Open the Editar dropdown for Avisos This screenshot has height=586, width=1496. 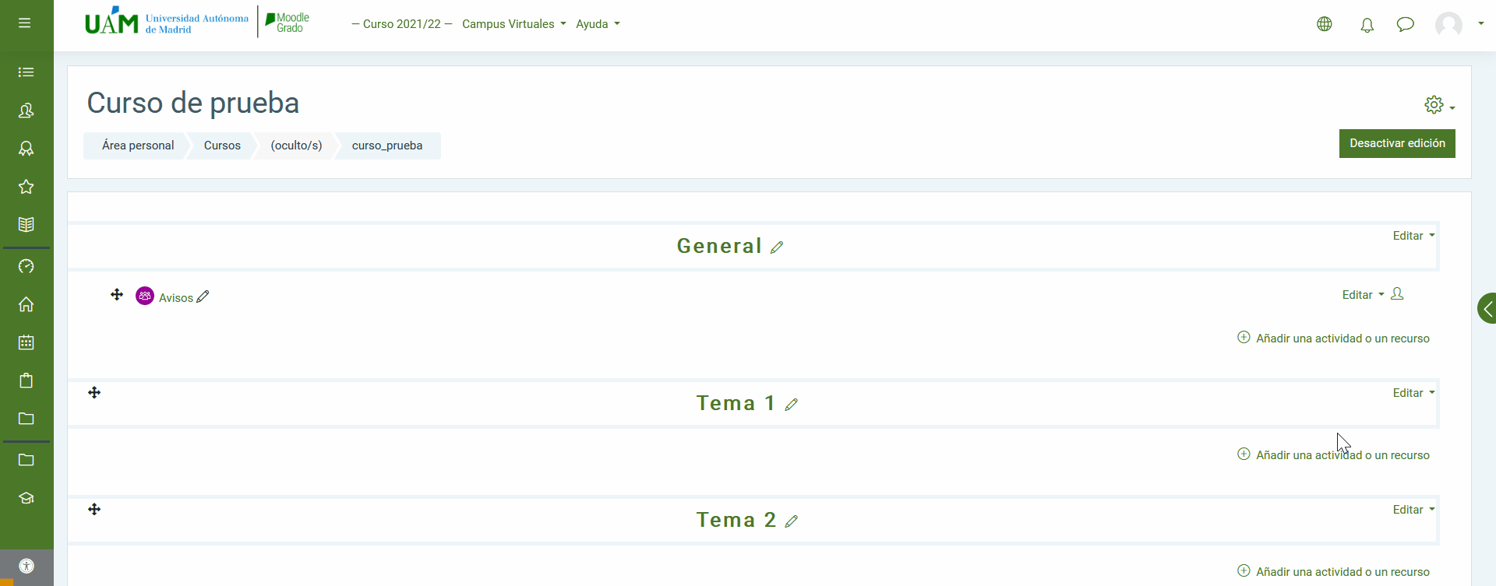(x=1363, y=295)
